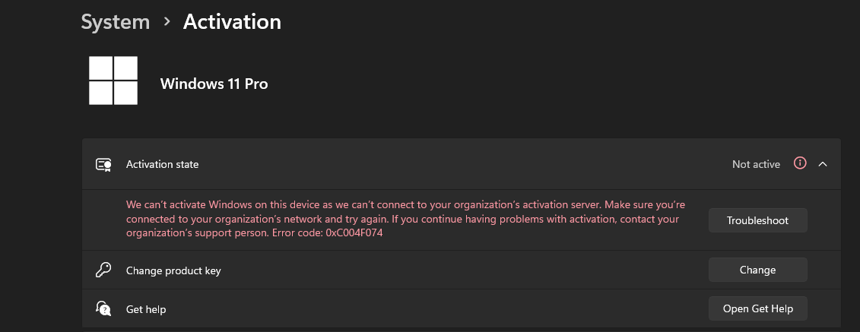Click the Activation state row label
This screenshot has width=860, height=332.
click(162, 164)
